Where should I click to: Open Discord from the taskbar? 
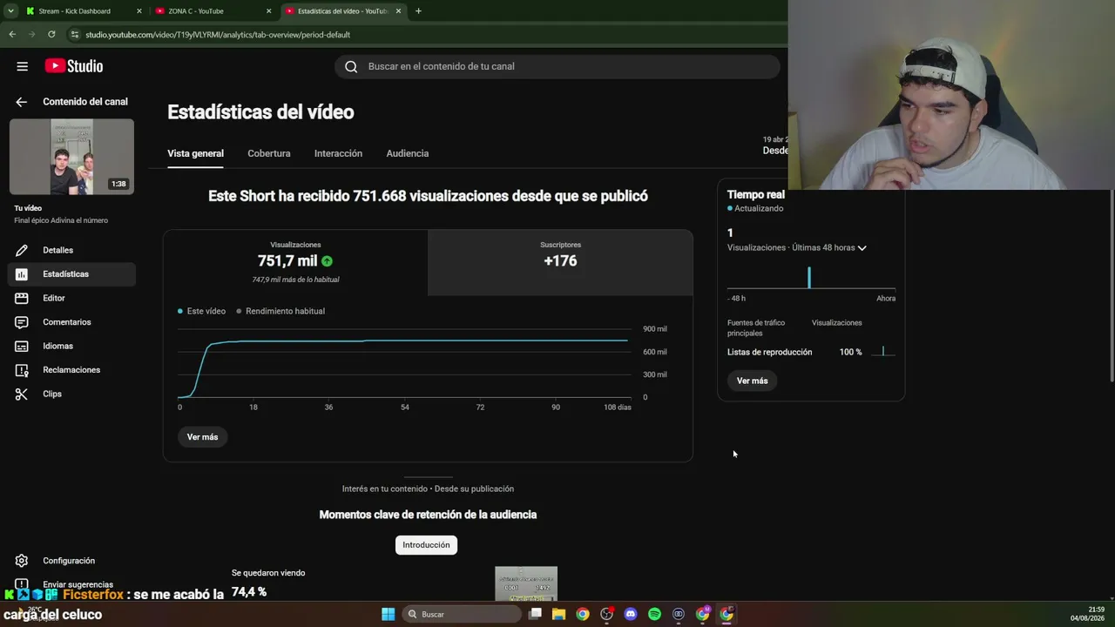(631, 614)
